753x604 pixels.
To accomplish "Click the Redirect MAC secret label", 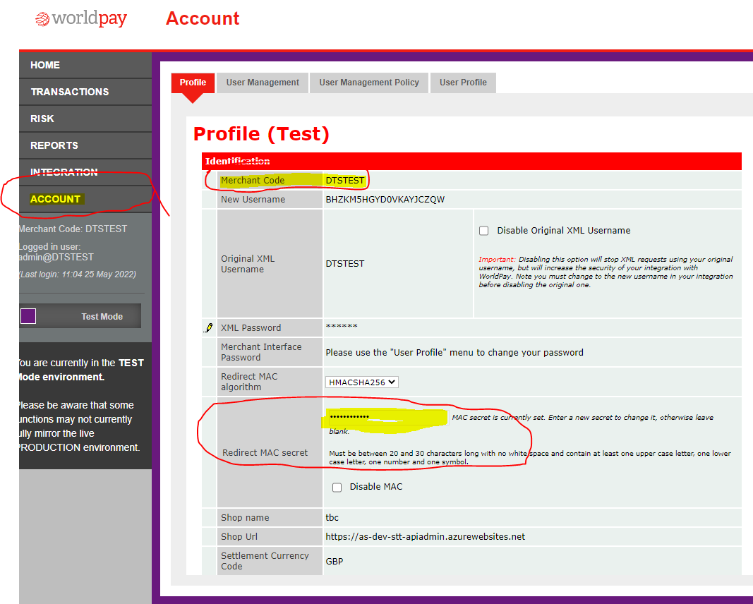I will (x=265, y=453).
